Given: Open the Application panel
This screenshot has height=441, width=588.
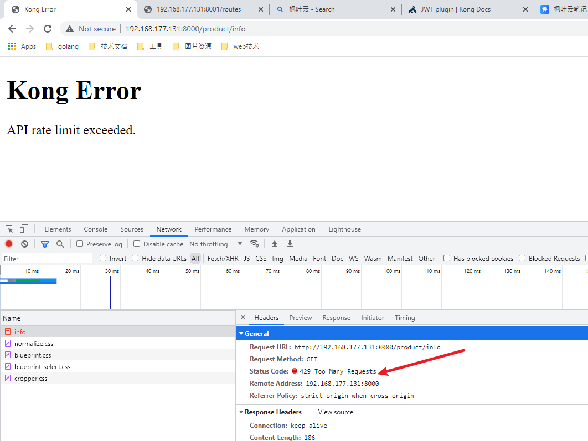Looking at the screenshot, I should (x=299, y=229).
